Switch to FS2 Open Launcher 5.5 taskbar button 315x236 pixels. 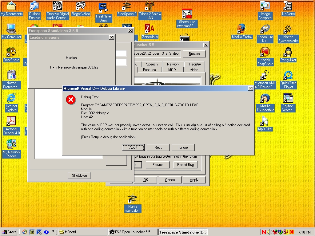133,232
